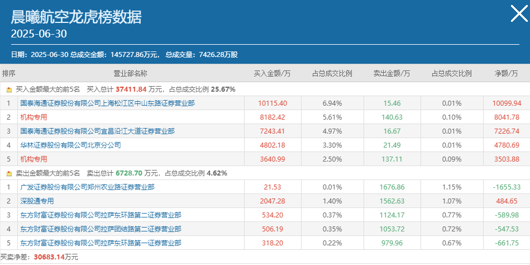The image size is (530, 265).
Task: Select buy amount cell 3640.99
Action: (273, 159)
